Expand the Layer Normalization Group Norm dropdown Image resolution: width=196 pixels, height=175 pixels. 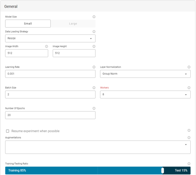coord(145,74)
